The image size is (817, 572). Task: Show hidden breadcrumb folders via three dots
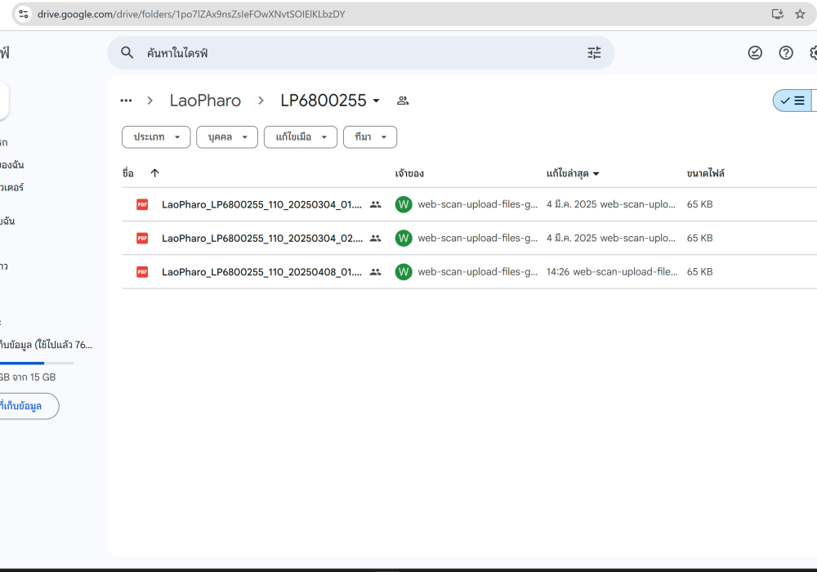pos(126,101)
